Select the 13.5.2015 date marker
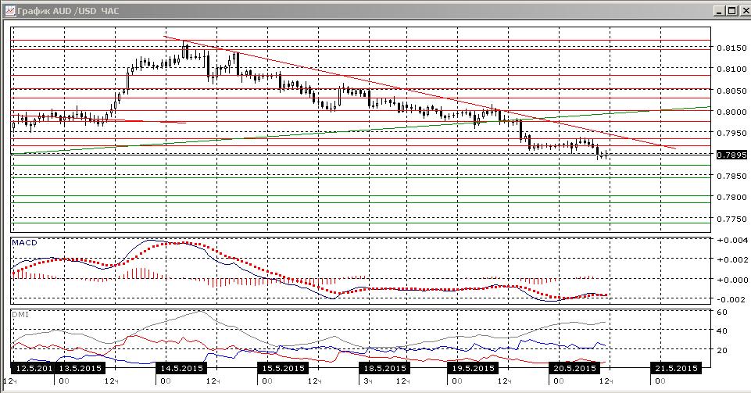 (x=79, y=368)
